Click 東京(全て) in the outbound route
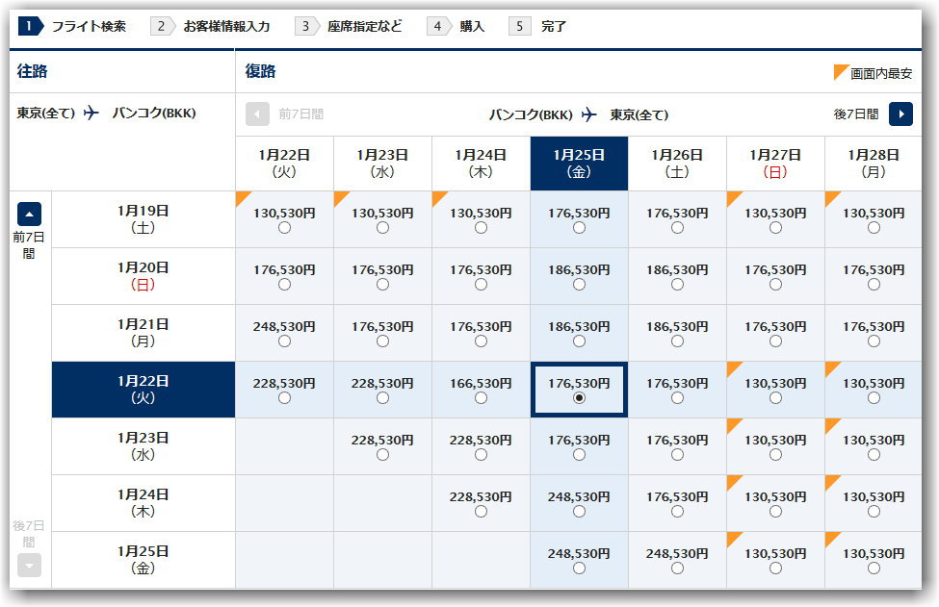 click(46, 113)
